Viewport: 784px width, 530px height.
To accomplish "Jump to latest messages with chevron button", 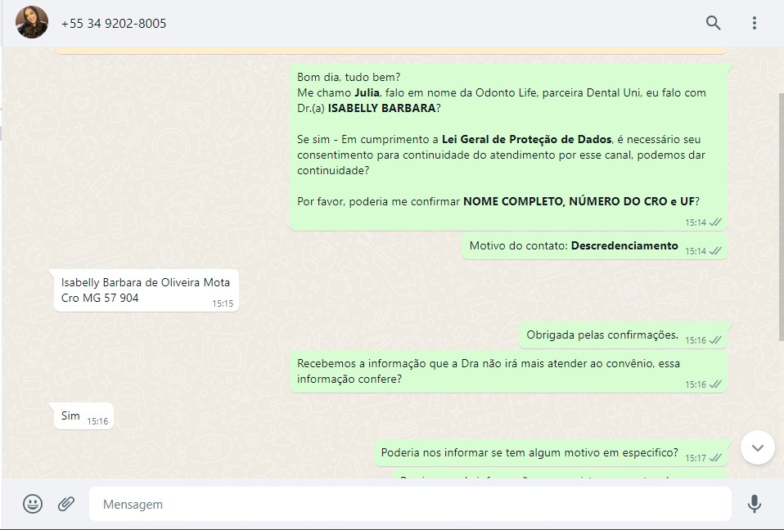I will [x=757, y=447].
